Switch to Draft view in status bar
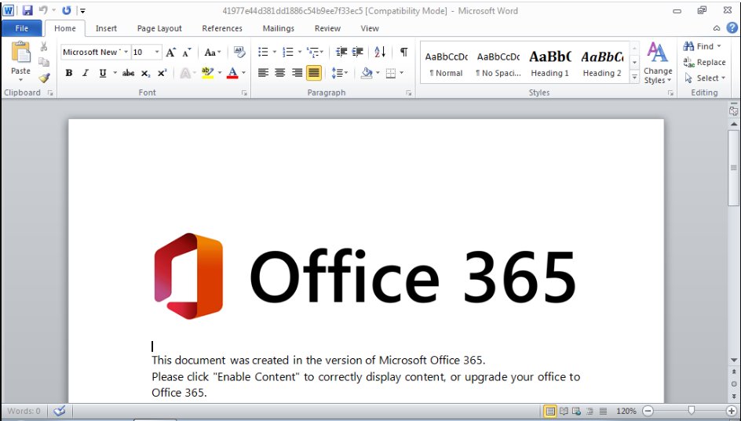 [604, 411]
